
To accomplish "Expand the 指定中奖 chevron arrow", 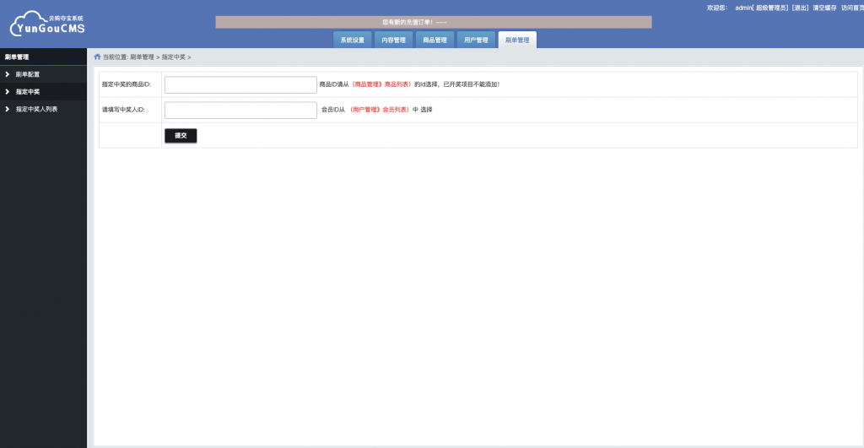I will (x=7, y=91).
